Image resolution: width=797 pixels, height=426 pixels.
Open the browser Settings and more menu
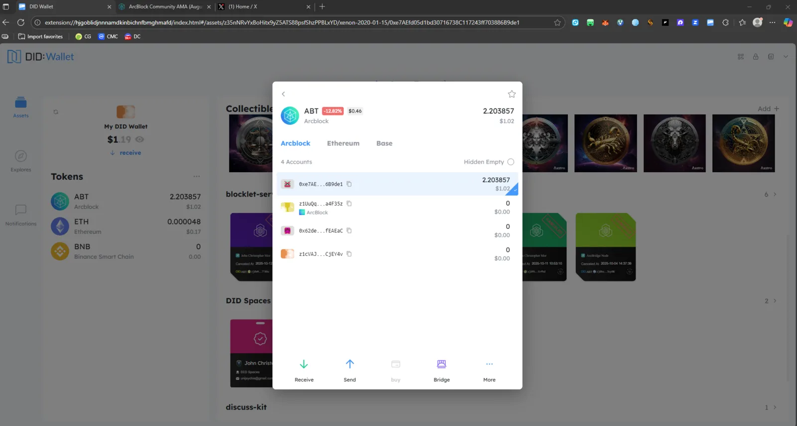click(772, 22)
